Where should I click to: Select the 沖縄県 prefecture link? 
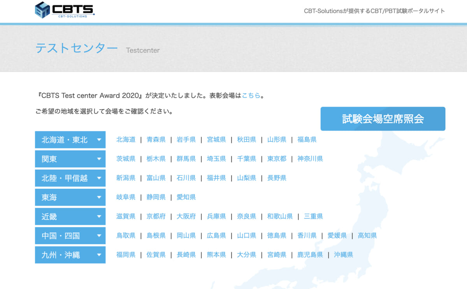point(343,255)
